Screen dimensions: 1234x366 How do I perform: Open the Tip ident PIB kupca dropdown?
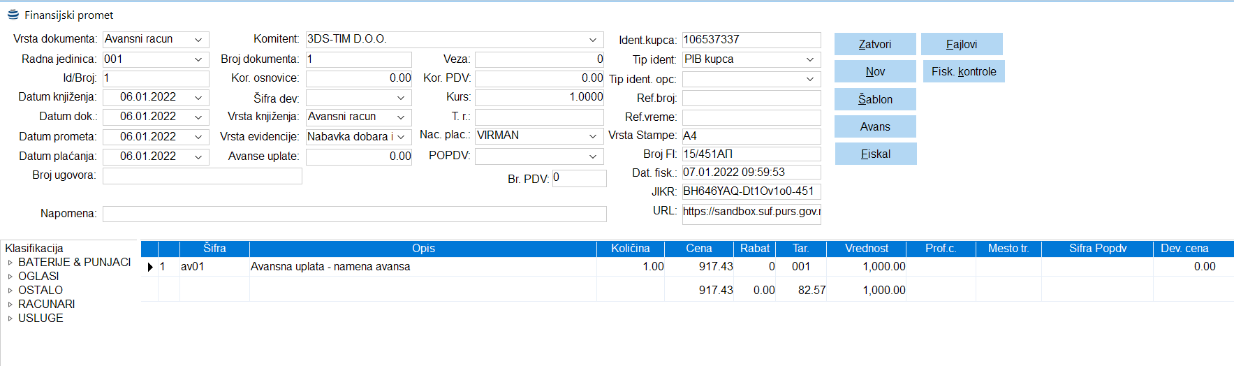[x=809, y=60]
